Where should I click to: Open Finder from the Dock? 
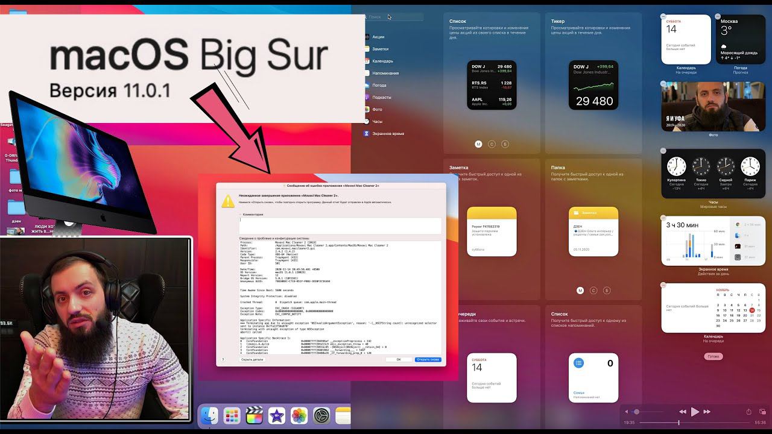(209, 415)
